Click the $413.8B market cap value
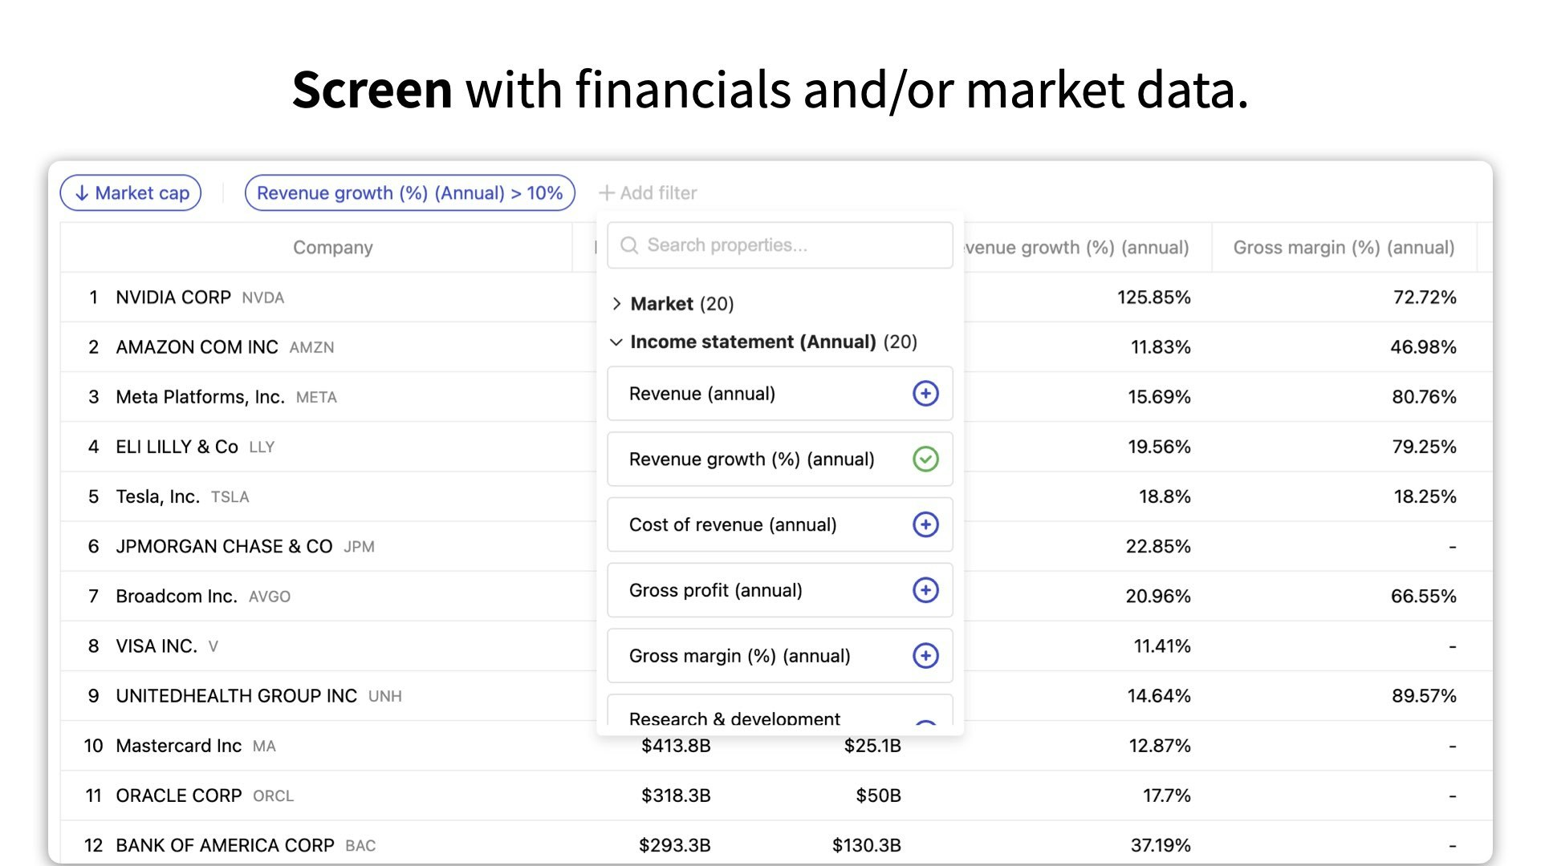The height and width of the screenshot is (866, 1541). coord(676,746)
